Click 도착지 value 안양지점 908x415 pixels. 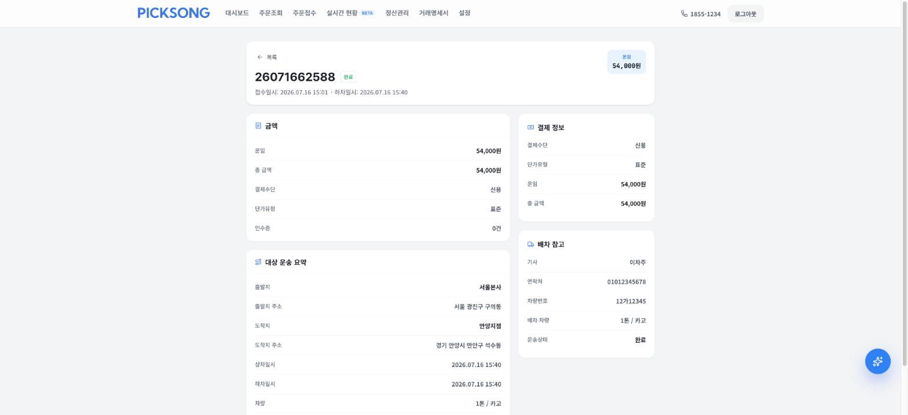coord(490,326)
